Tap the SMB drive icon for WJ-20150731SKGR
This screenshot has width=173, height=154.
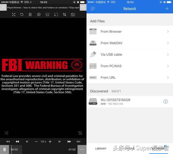[x=93, y=101]
